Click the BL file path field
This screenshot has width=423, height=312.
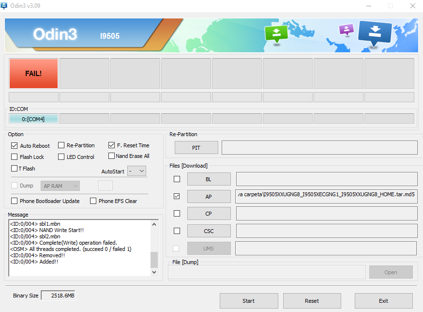click(327, 179)
